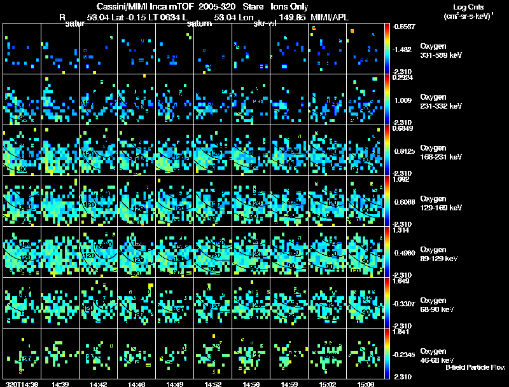Click the Oxygen 68-90 keV row label

[437, 305]
